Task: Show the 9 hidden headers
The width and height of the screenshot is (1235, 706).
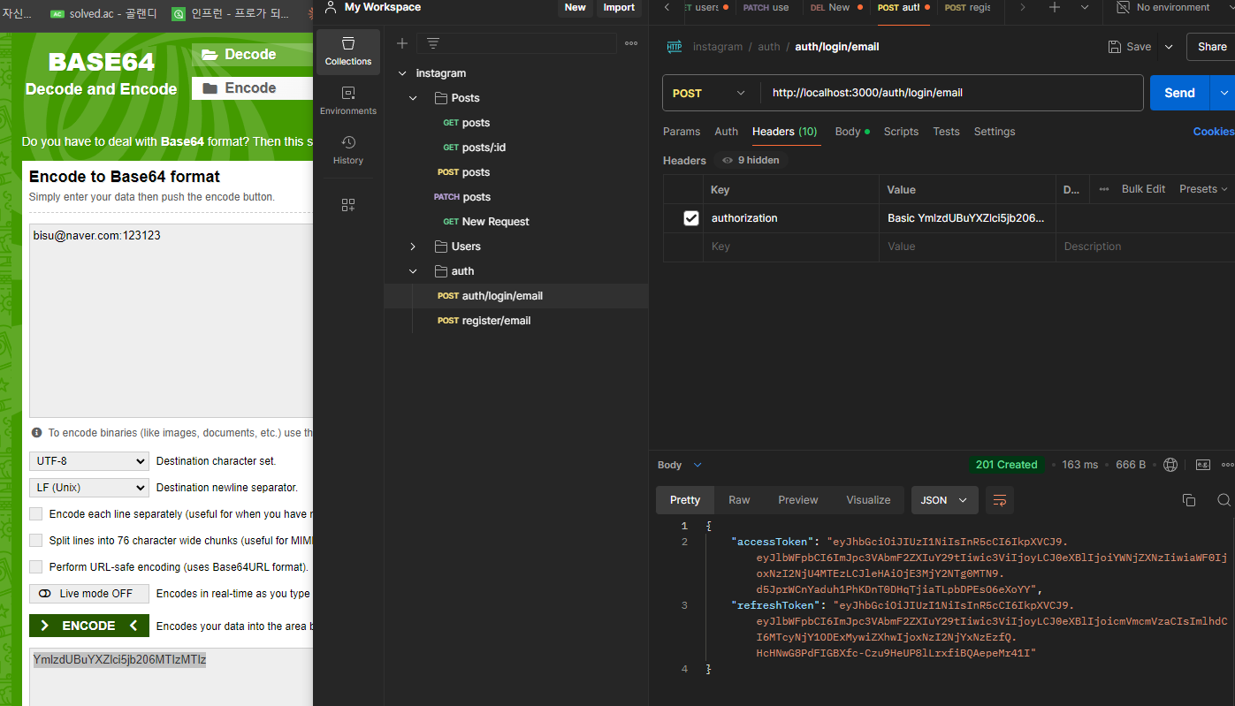Action: (x=751, y=160)
